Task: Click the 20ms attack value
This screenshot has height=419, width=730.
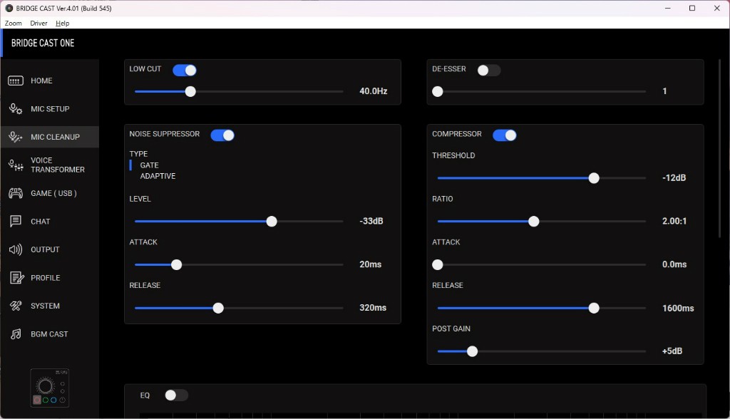Action: click(x=370, y=264)
